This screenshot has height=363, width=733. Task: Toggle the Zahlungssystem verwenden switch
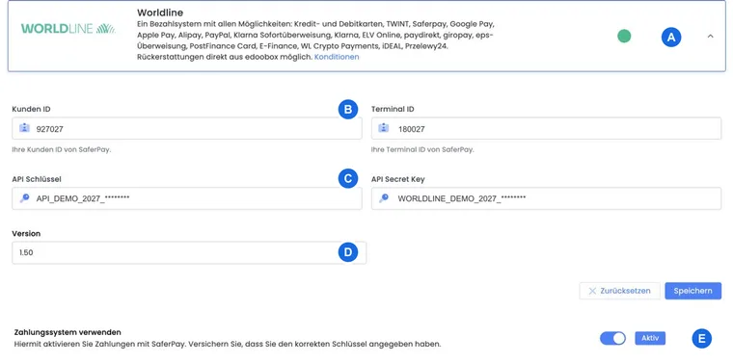tap(612, 338)
